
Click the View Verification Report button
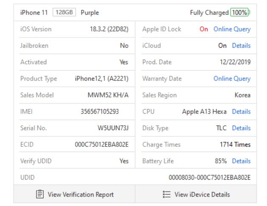point(74,194)
